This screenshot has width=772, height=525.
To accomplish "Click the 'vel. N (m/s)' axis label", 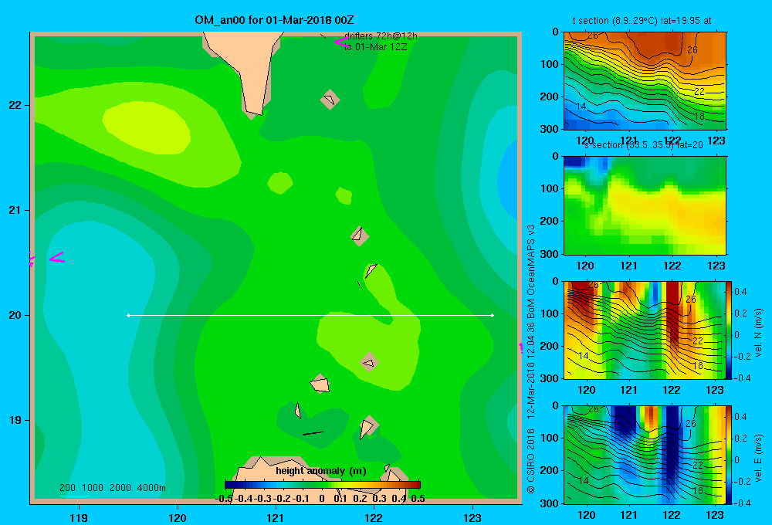I will coord(758,333).
